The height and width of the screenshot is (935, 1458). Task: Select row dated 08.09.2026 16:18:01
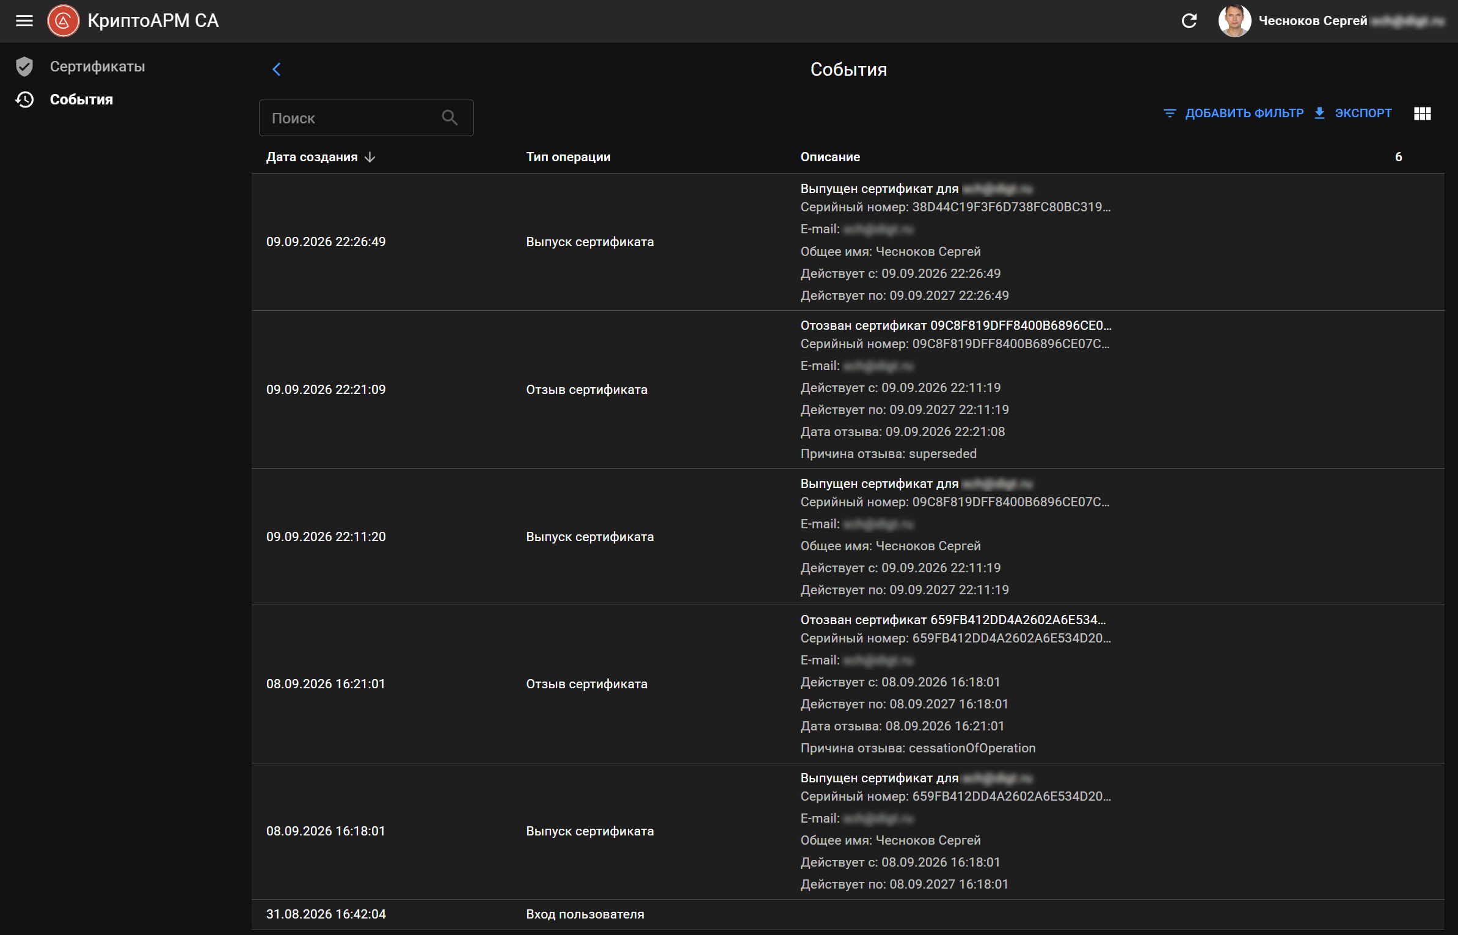[x=848, y=831]
